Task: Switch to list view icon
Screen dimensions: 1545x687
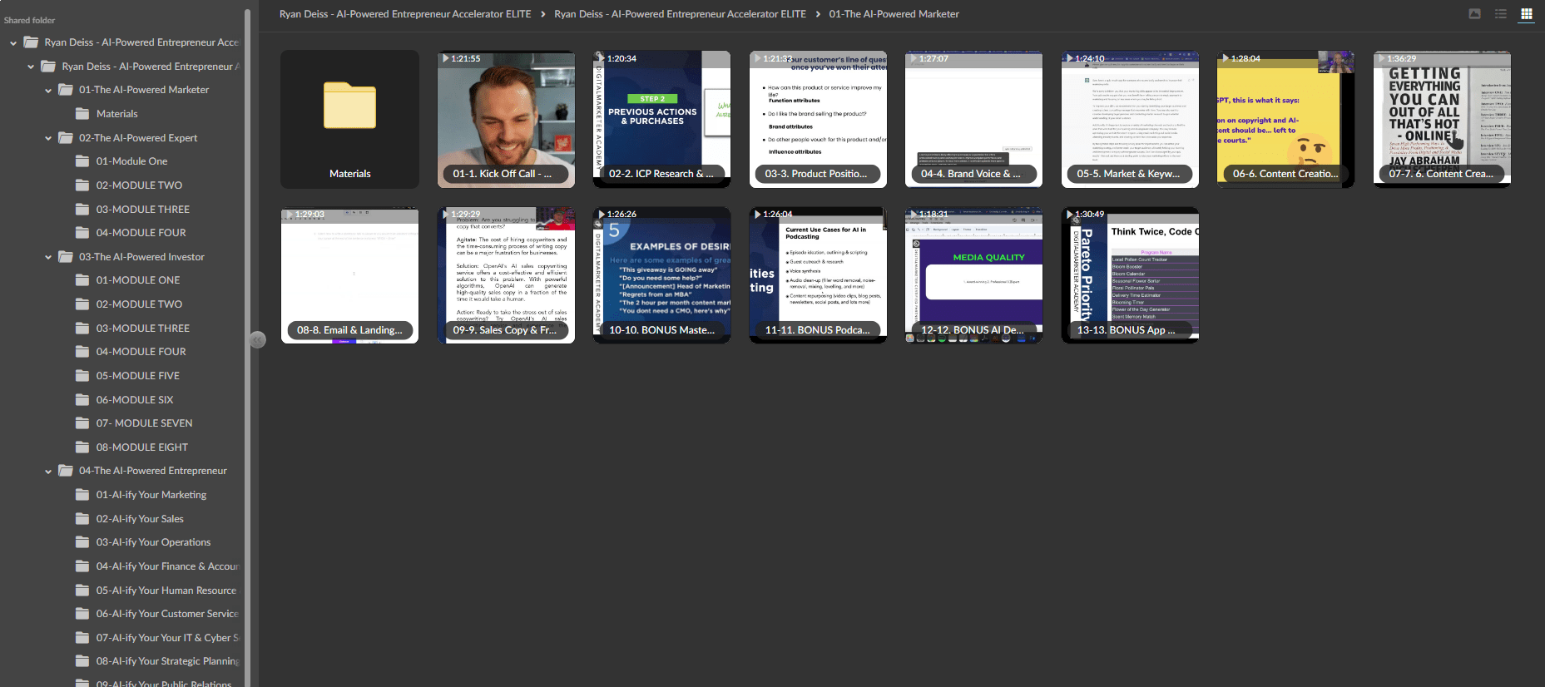Action: pyautogui.click(x=1500, y=14)
